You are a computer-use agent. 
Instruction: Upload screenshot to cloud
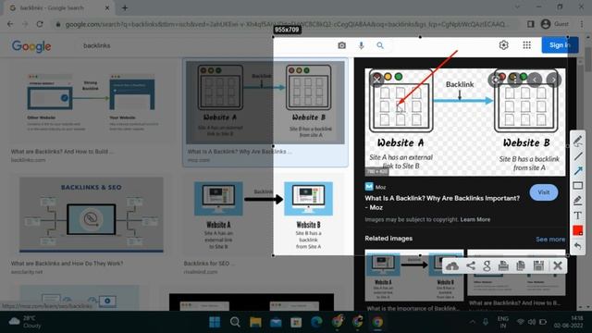pos(452,265)
